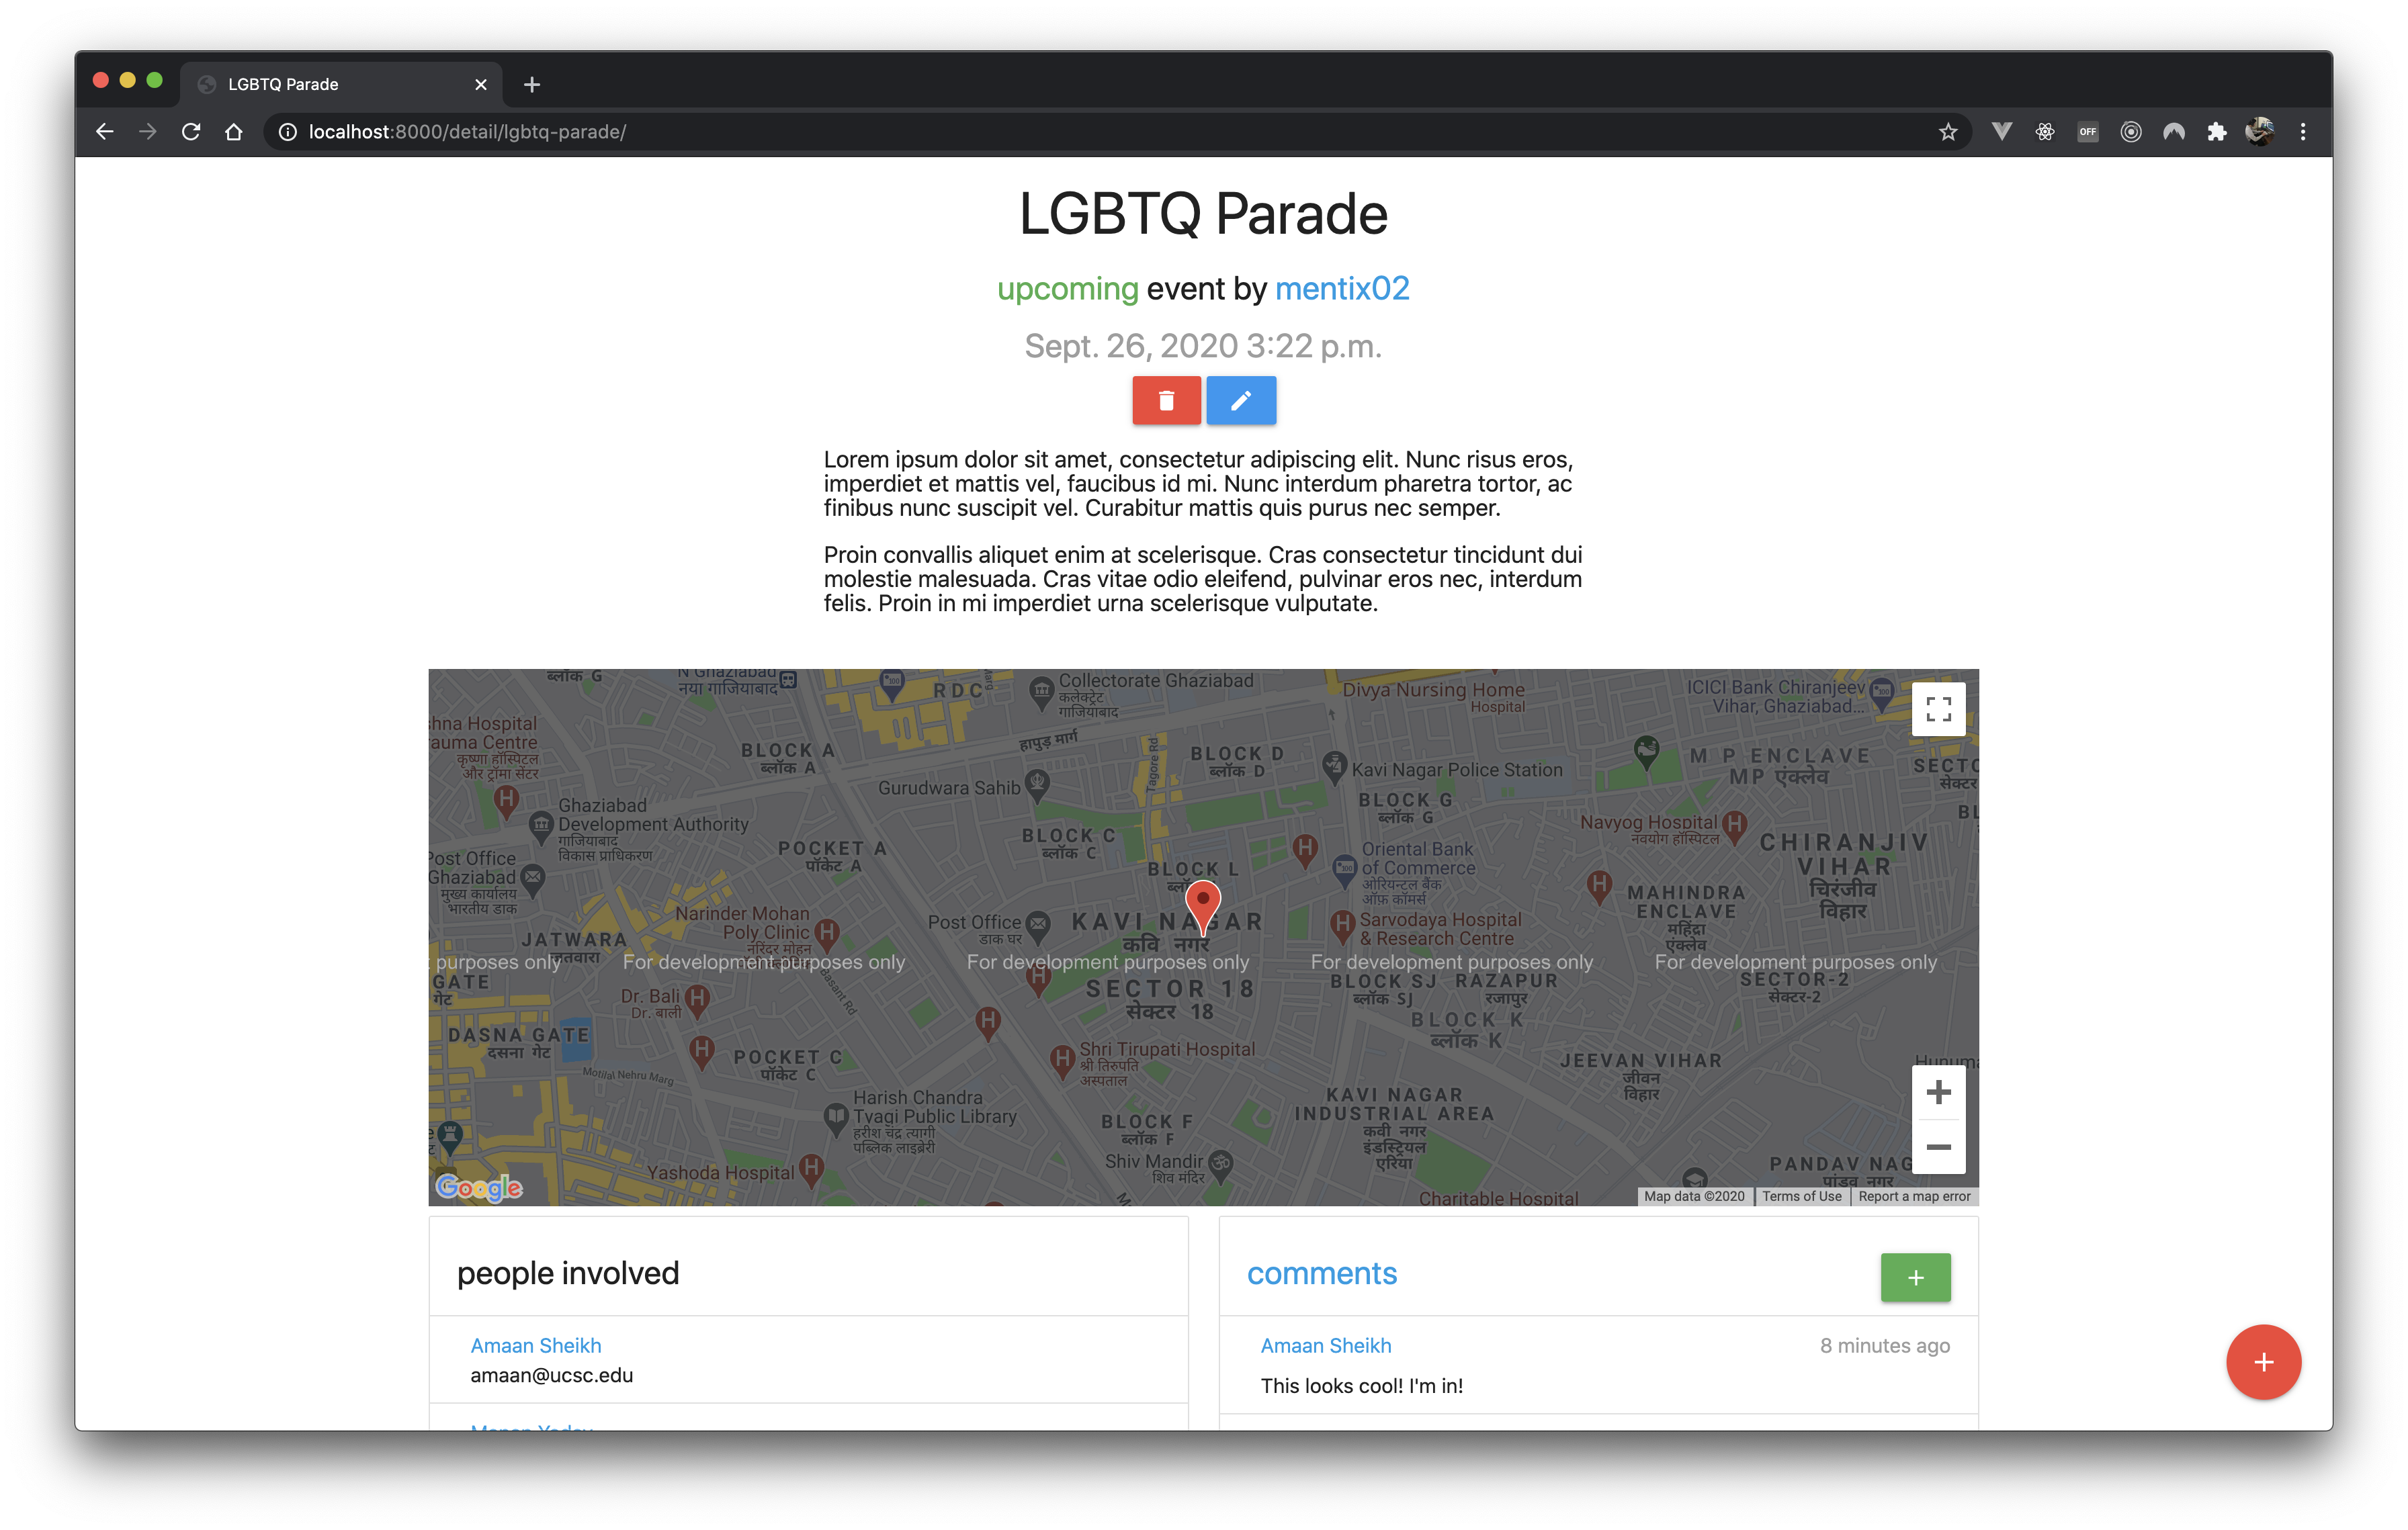
Task: Click the green add comment button
Action: pos(1914,1277)
